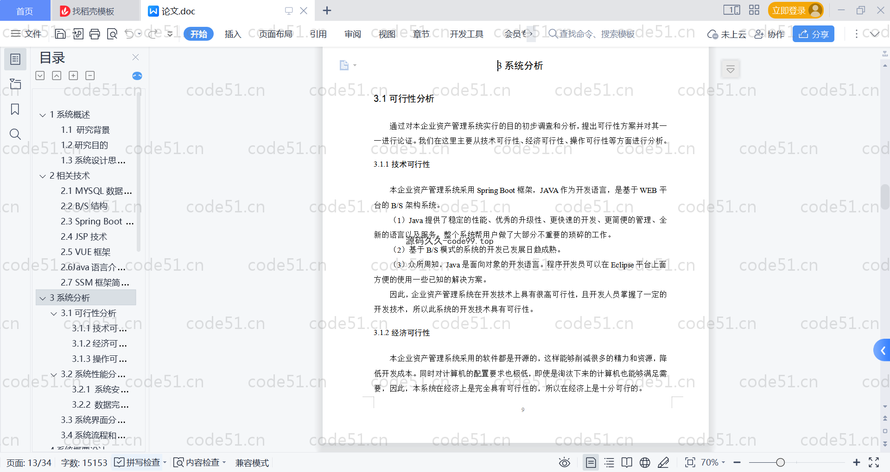Viewport: 890px width, 472px height.
Task: Click the blue smart outline assistant icon
Action: 137,76
